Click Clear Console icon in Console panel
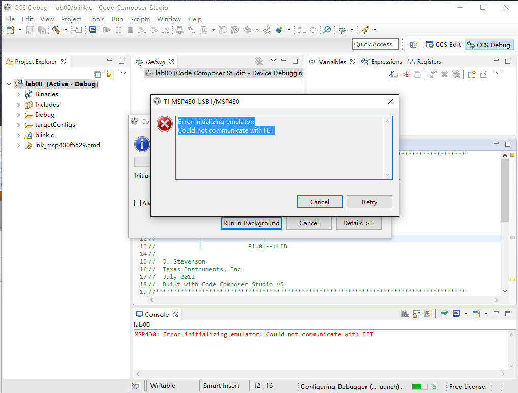Screen dimensions: 518x393 405,314
